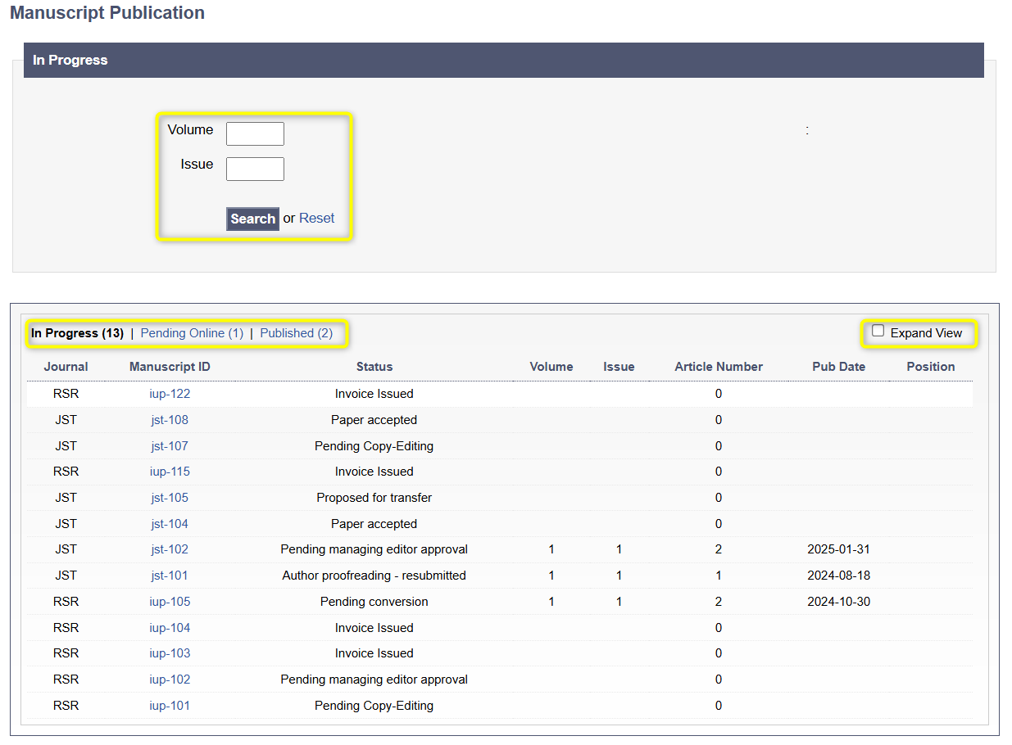This screenshot has width=1012, height=745.
Task: Open manuscript jst-105
Action: coord(170,498)
